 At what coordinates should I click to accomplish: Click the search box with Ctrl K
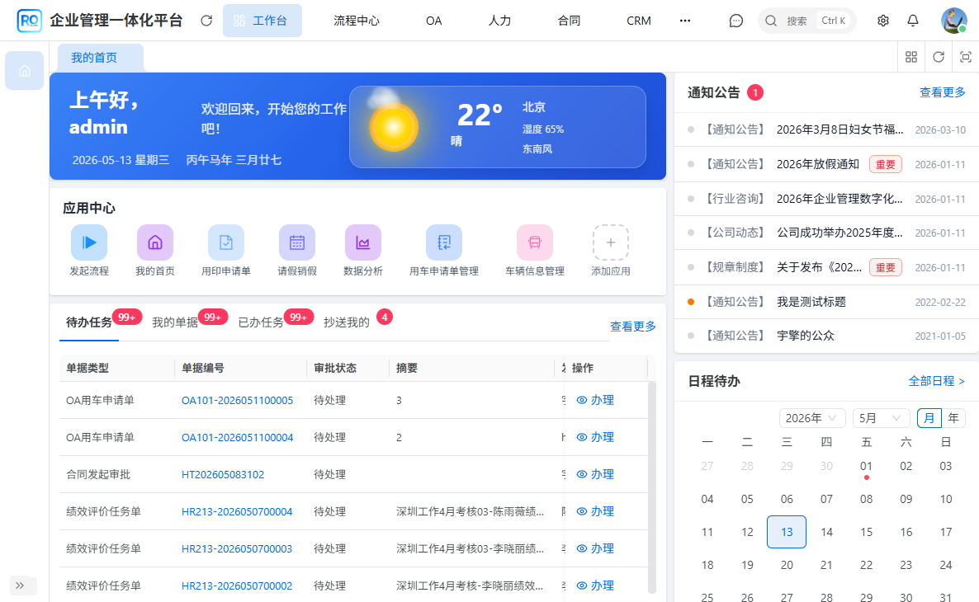click(806, 21)
